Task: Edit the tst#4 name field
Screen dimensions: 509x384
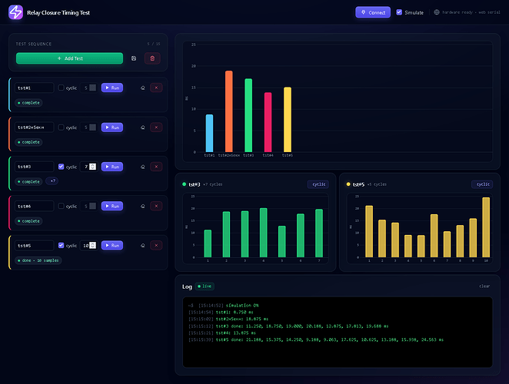Action: [35, 207]
